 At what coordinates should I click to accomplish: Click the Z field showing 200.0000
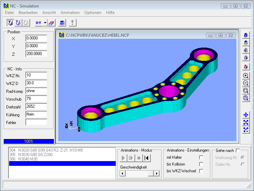[36, 54]
